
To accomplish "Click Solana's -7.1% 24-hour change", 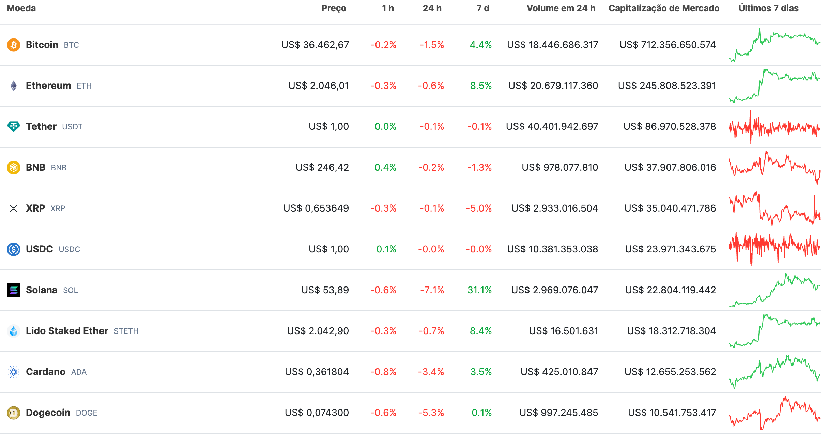I will pyautogui.click(x=432, y=290).
